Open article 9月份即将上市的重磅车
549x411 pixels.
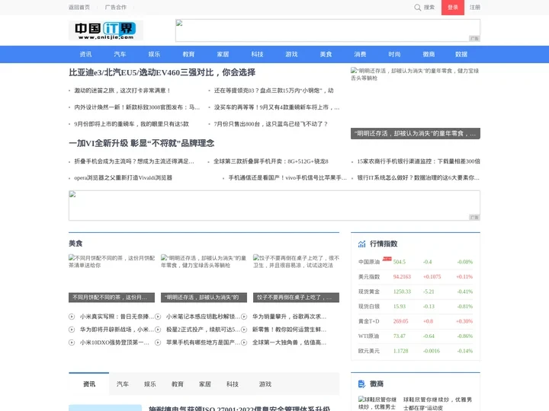131,124
